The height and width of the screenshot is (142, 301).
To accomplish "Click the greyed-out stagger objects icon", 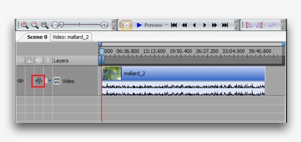I will click(x=272, y=25).
